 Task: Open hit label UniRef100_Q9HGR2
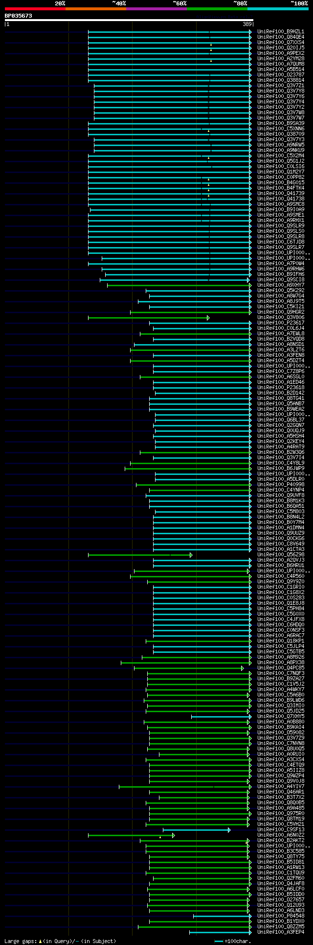(281, 312)
